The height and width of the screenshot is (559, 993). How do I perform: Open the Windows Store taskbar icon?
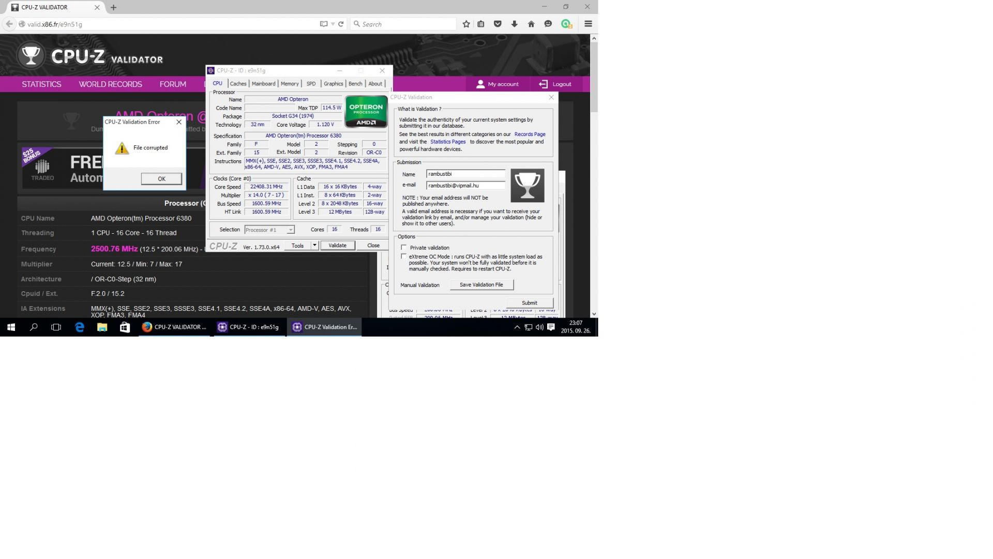click(x=125, y=327)
